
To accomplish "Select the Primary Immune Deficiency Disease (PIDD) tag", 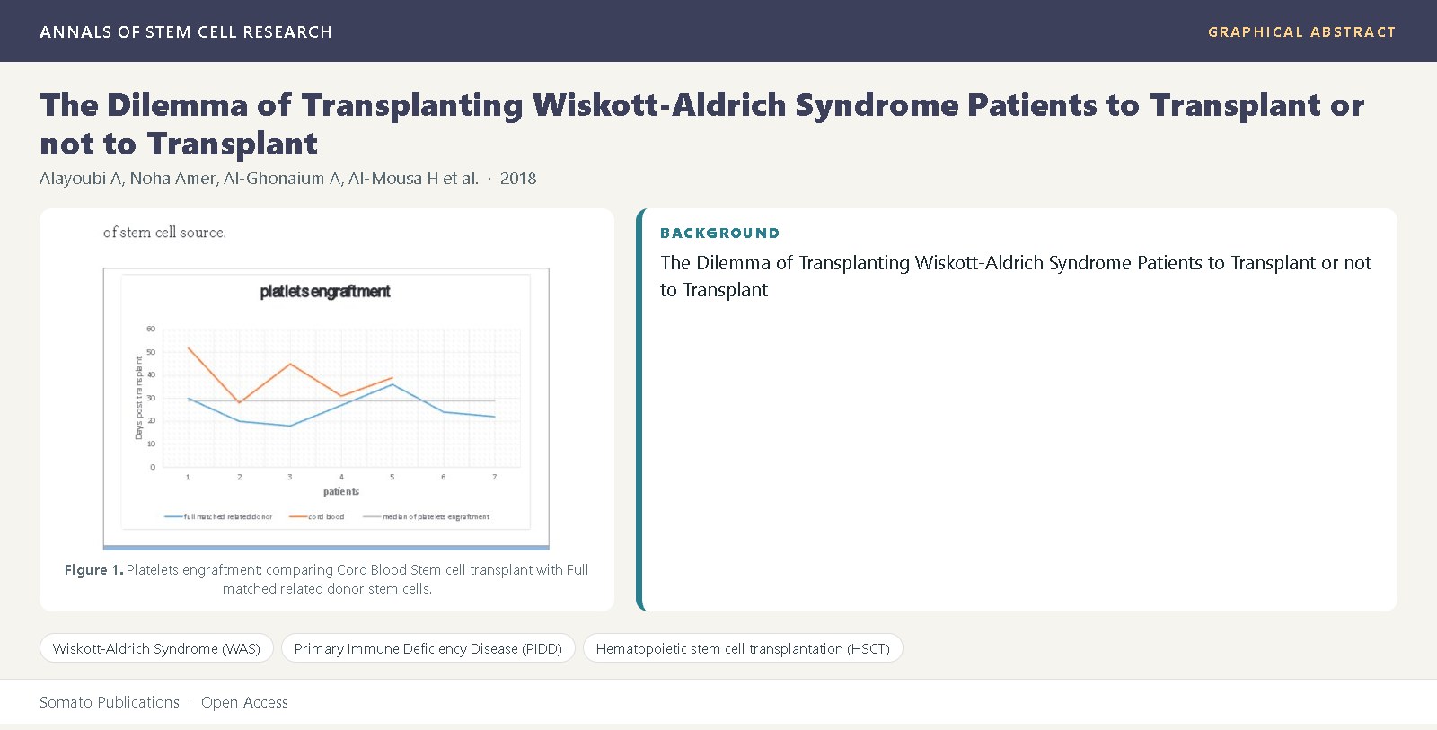I will (x=428, y=648).
